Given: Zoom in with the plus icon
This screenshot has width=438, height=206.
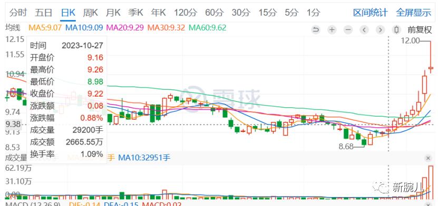Looking at the screenshot, I should click(332, 29).
